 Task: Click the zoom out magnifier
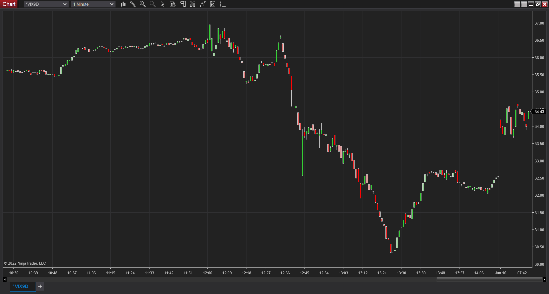(153, 4)
